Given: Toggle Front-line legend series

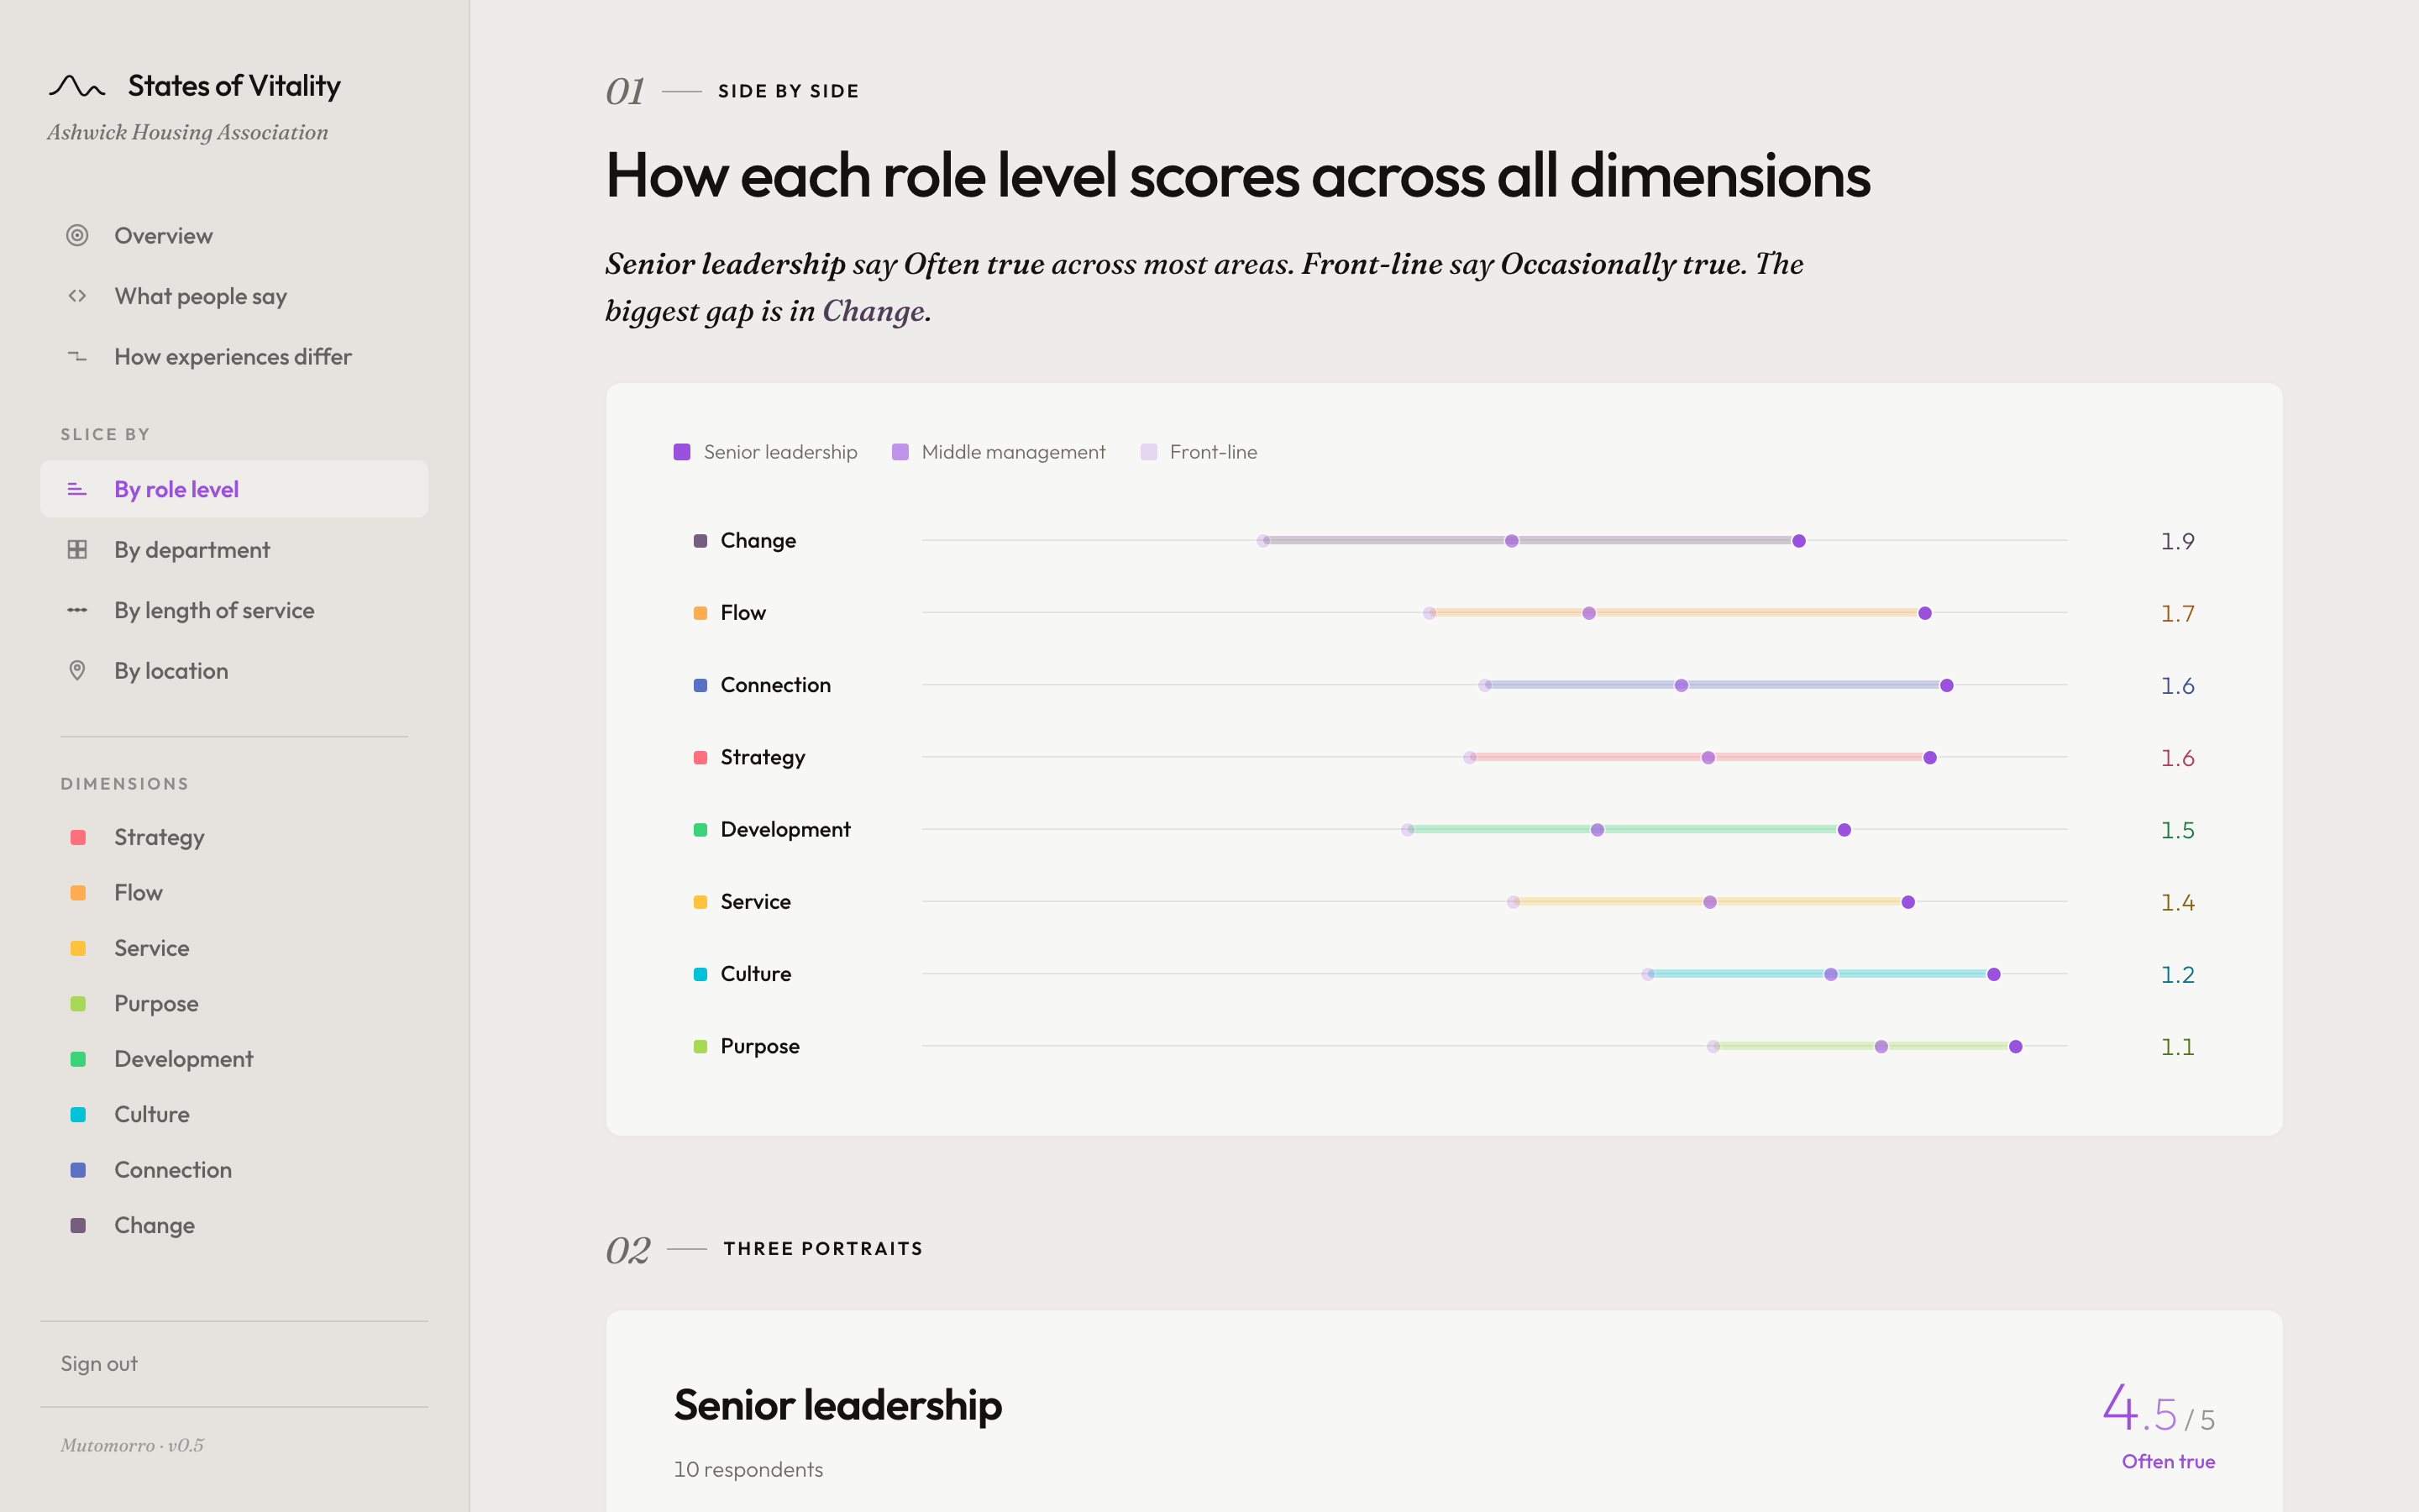Looking at the screenshot, I should point(1199,452).
